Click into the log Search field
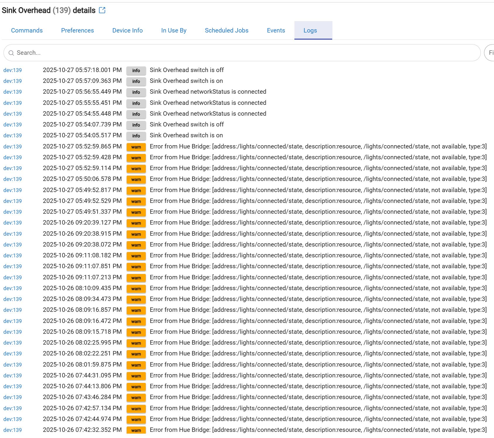Screen dimensions: 494x438 pos(246,53)
